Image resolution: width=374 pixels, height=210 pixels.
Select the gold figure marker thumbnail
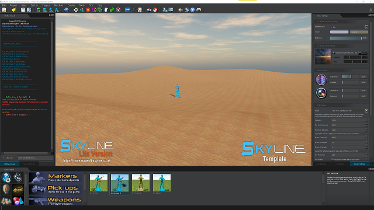[x=141, y=183]
